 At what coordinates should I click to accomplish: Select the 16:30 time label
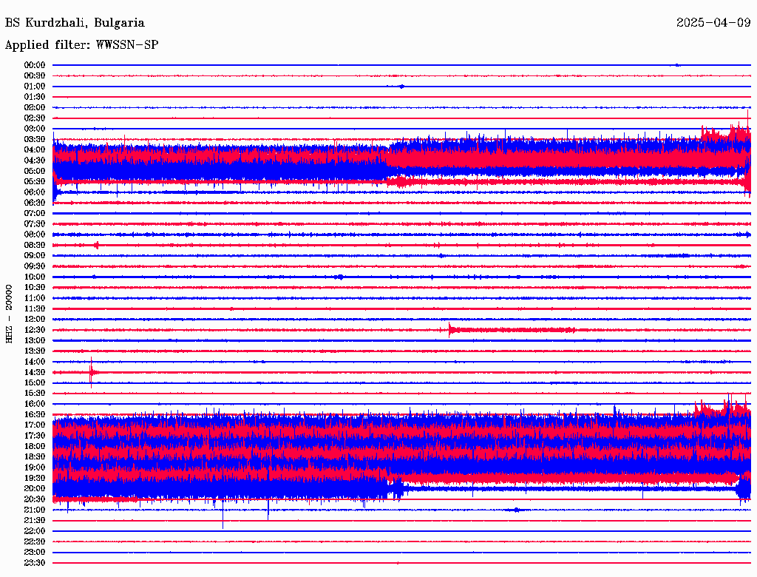pos(35,414)
